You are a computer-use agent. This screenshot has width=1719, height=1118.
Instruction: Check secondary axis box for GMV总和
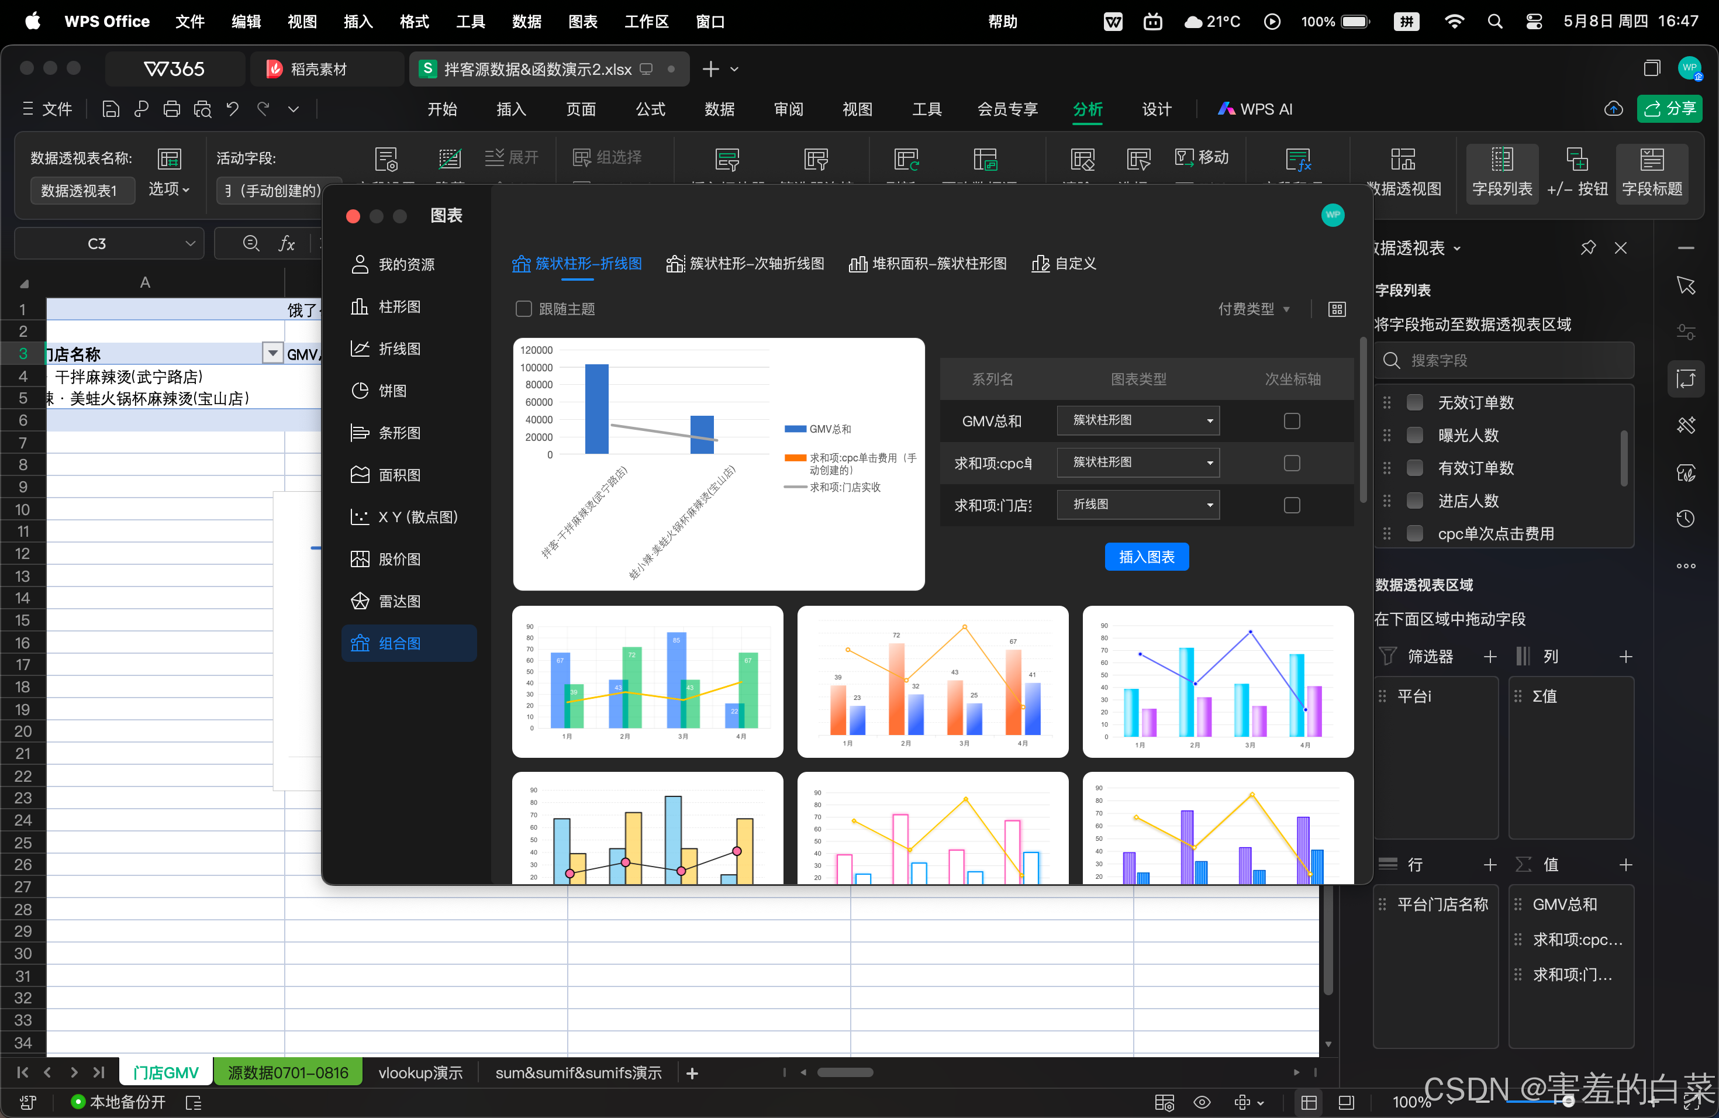coord(1292,421)
